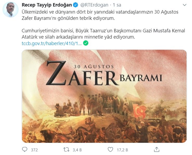192x155 pixels.
Task: Open the reply speech bubble icon
Action: click(25, 150)
